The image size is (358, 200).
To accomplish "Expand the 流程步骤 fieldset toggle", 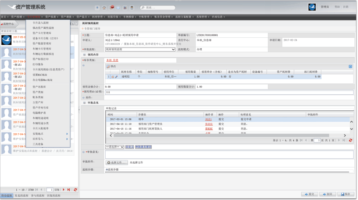I will point(107,170).
